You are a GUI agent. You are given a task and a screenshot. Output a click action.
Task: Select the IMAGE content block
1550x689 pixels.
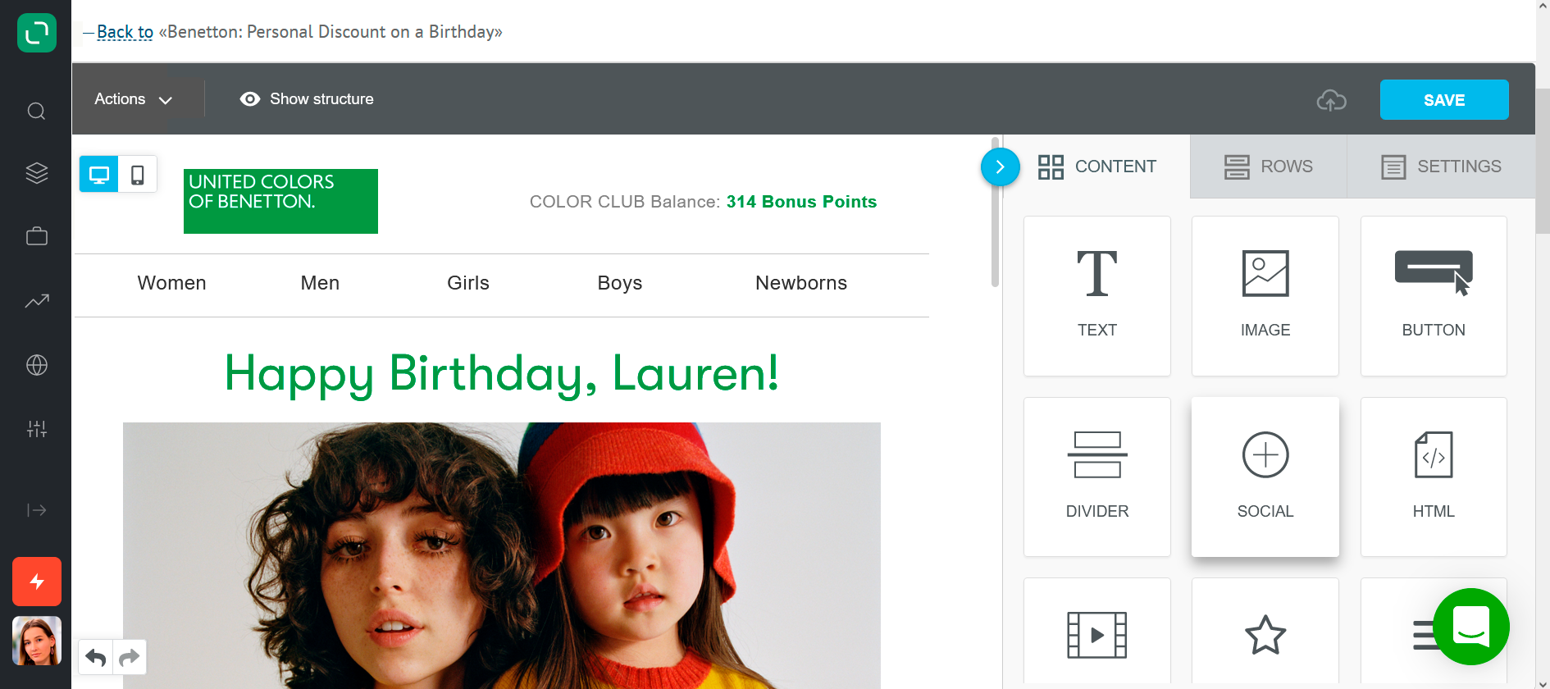pyautogui.click(x=1265, y=296)
